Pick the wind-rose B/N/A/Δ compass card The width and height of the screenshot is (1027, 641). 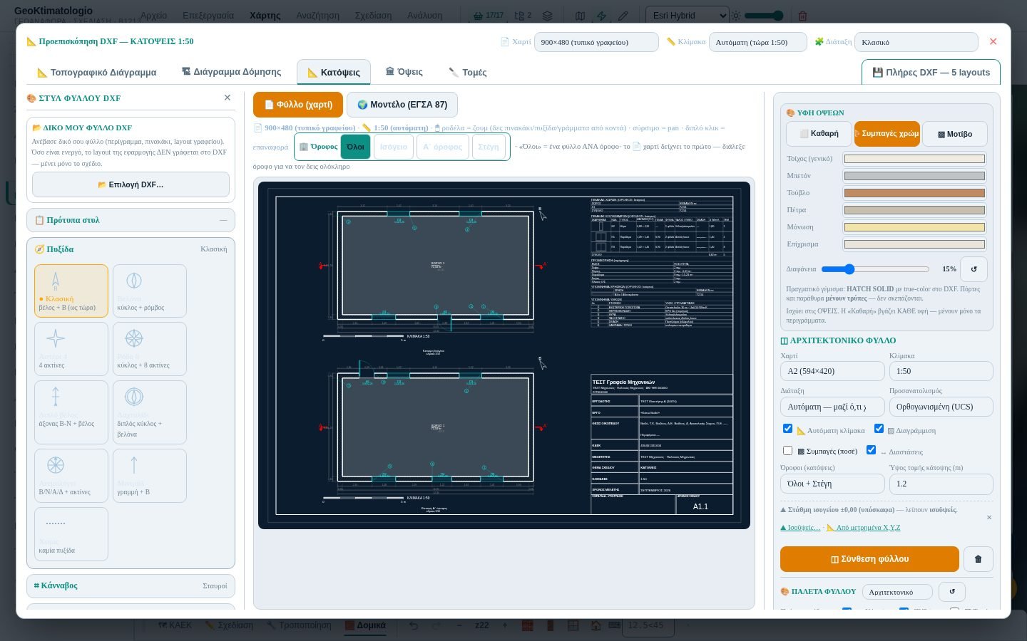pos(71,476)
